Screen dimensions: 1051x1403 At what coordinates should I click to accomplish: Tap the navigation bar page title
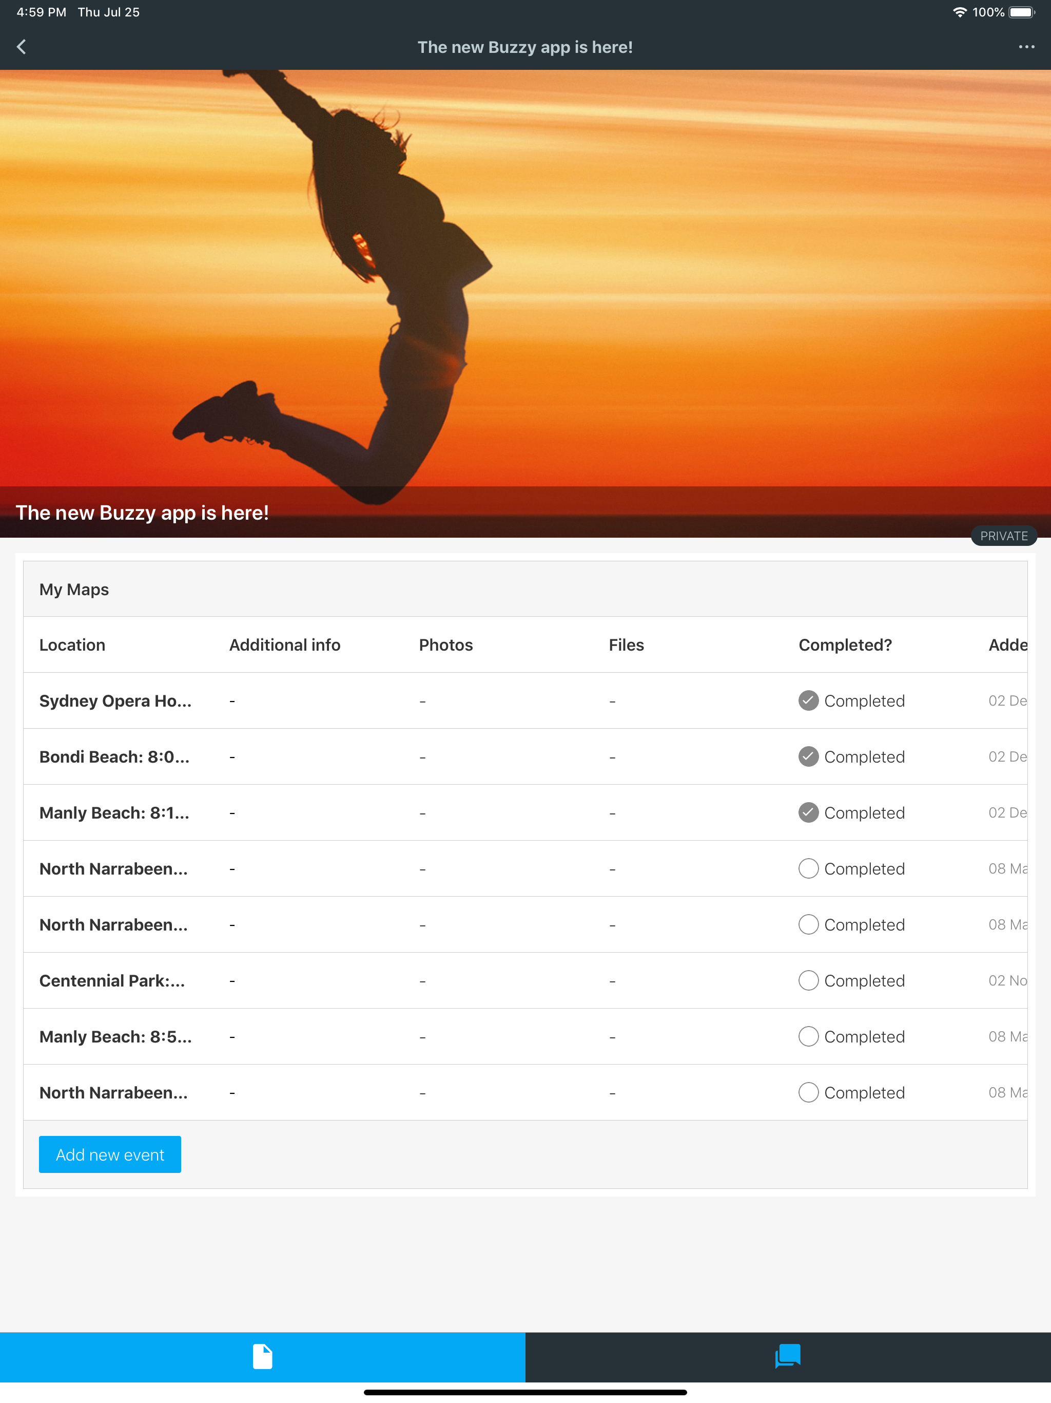click(525, 47)
